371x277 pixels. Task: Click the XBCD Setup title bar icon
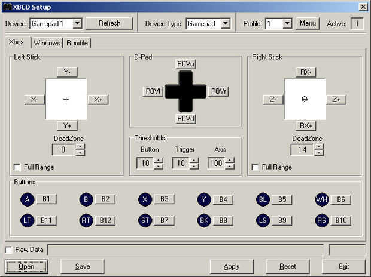[8, 7]
